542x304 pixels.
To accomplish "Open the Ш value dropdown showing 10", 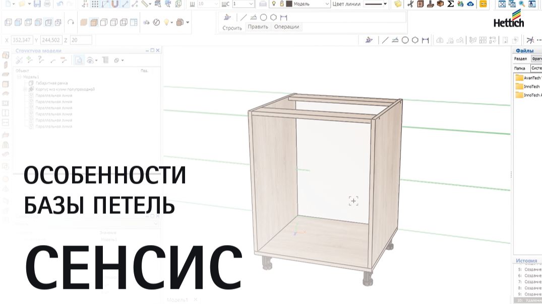I will (216, 4).
